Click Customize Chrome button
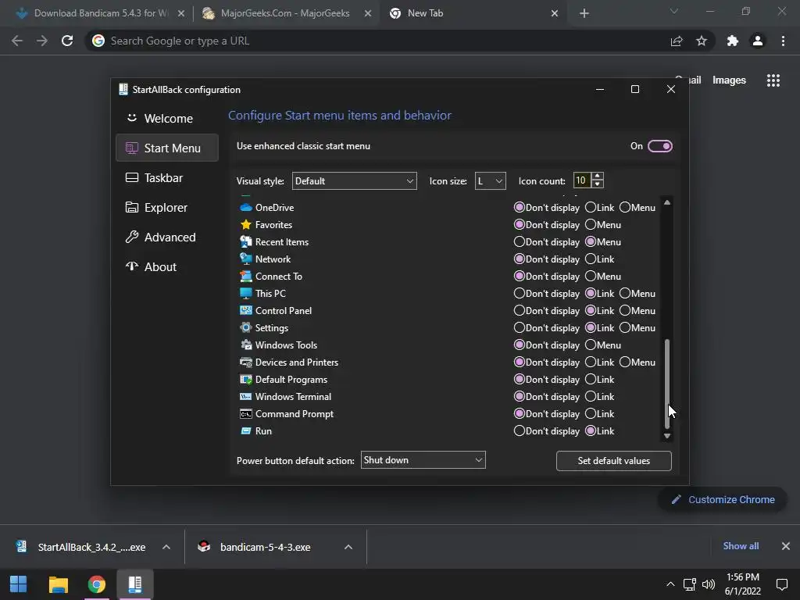This screenshot has width=800, height=600. 723,499
